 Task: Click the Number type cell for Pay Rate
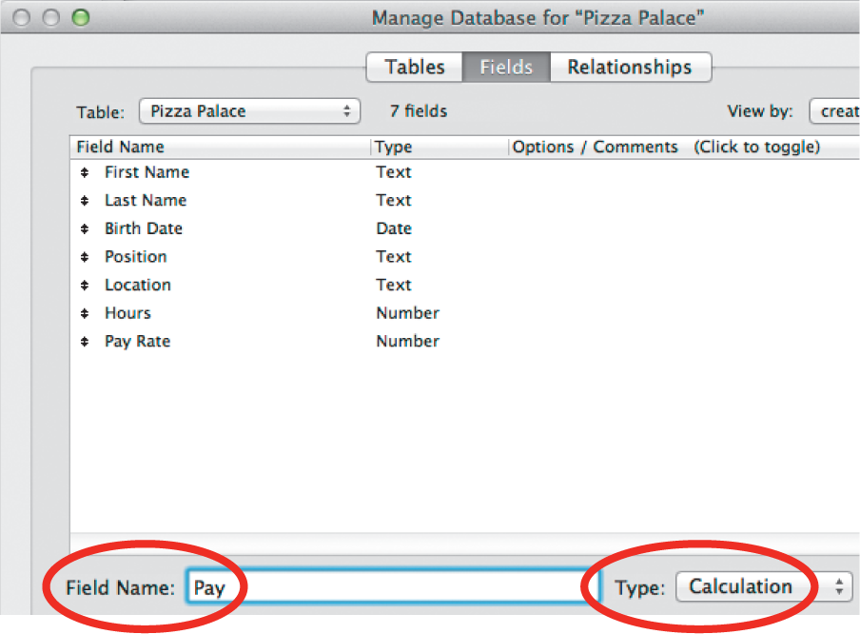pyautogui.click(x=407, y=342)
